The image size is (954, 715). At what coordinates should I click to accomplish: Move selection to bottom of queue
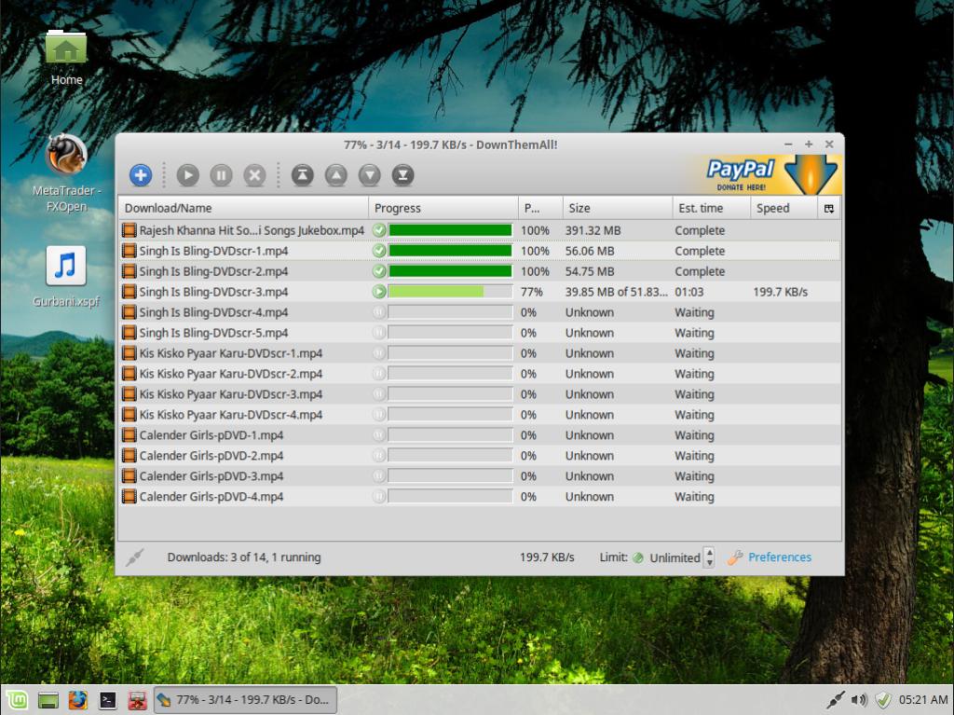[x=402, y=175]
